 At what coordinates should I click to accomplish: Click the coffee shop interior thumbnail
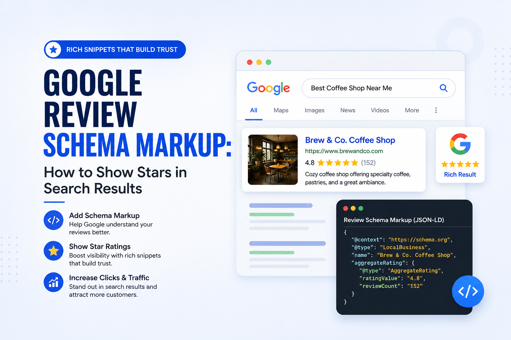(x=273, y=160)
